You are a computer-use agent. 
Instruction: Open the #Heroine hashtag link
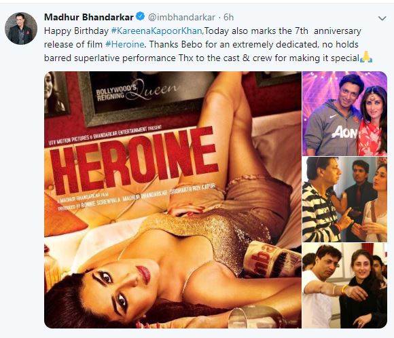(125, 44)
